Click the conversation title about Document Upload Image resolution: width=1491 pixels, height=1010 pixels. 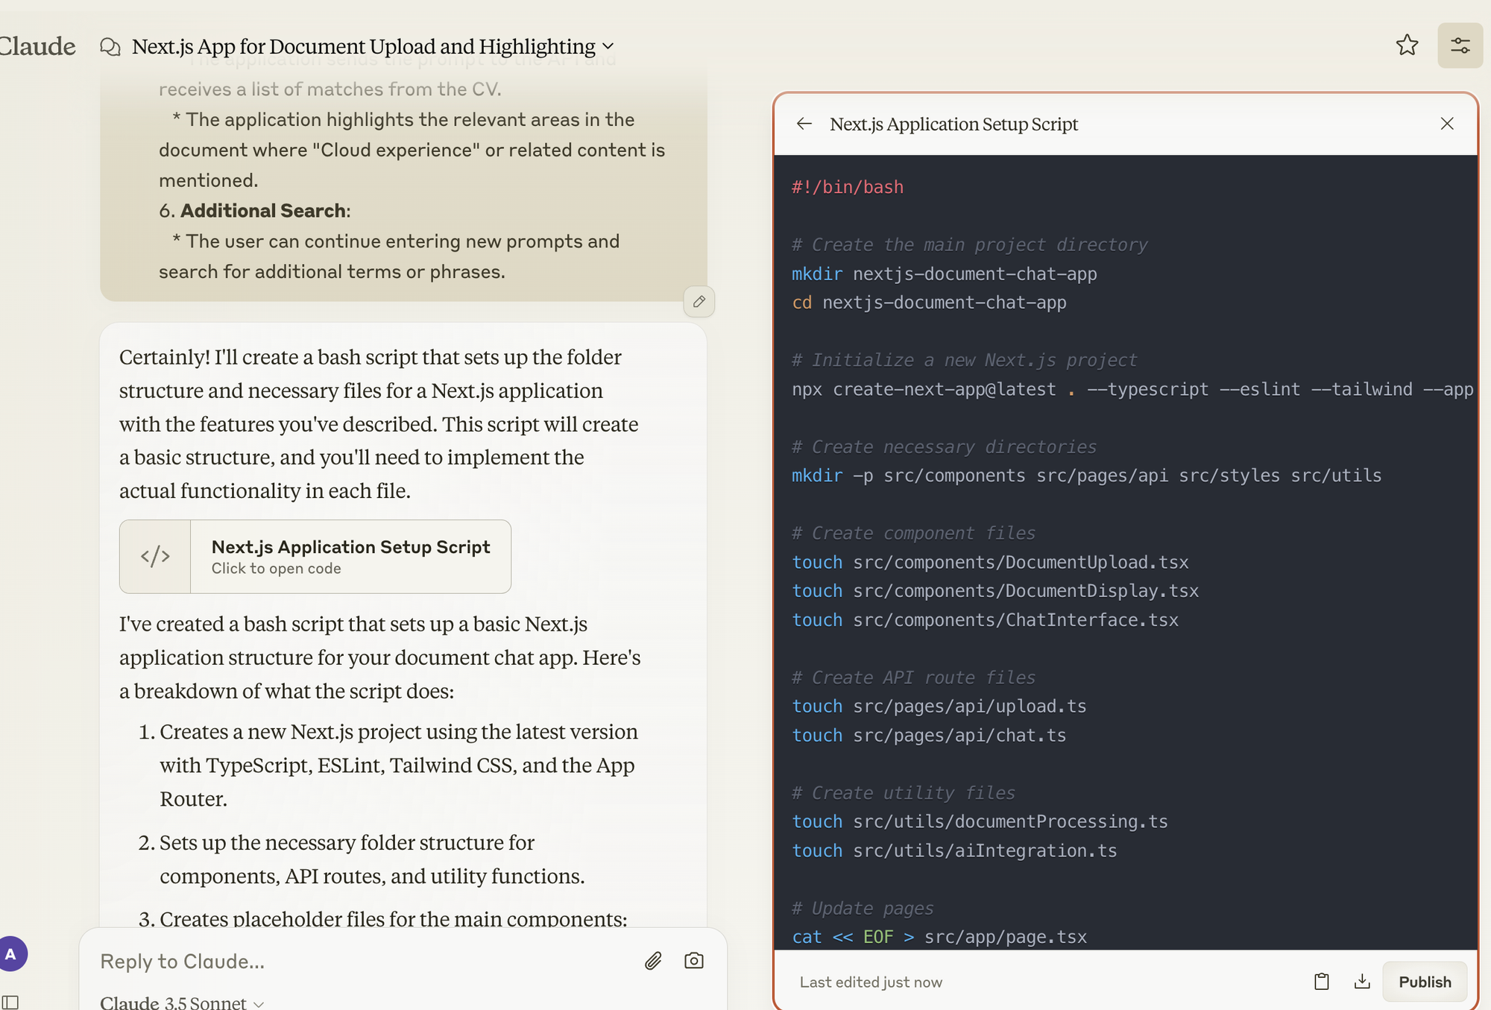click(x=363, y=45)
